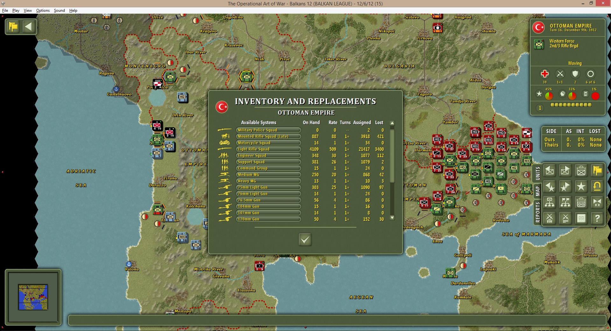Click the "Assigned" column header
The width and height of the screenshot is (611, 331).
(362, 123)
